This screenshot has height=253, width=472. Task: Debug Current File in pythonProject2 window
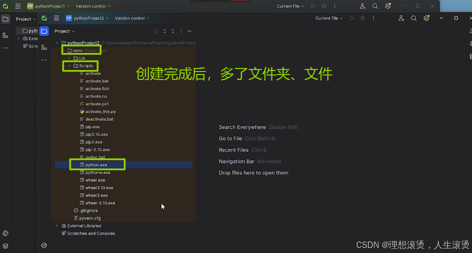point(362,18)
